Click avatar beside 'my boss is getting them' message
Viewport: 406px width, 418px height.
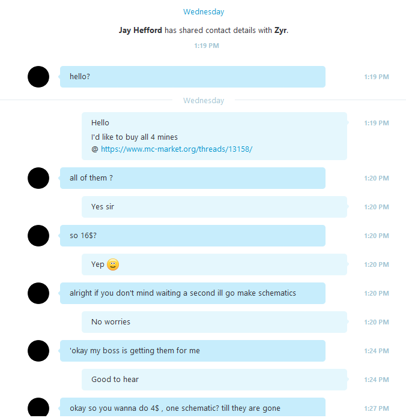tap(38, 351)
